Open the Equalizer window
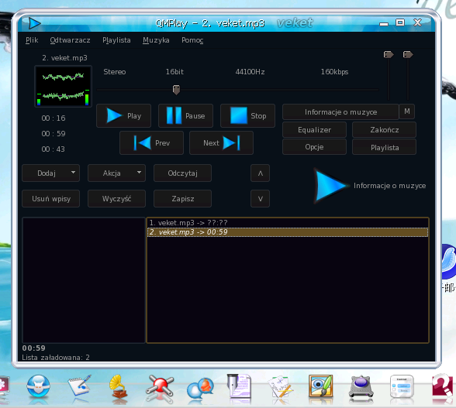This screenshot has height=408, width=456. [x=314, y=130]
